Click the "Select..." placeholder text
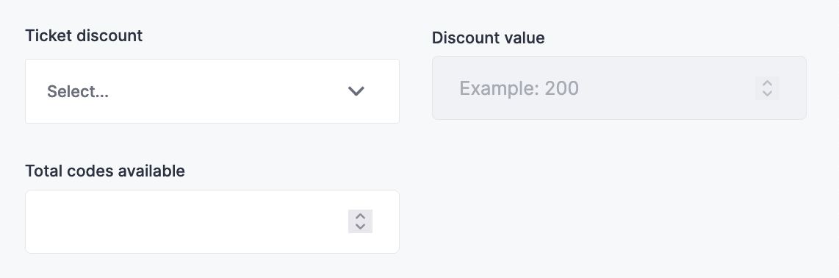The width and height of the screenshot is (839, 278). click(78, 92)
